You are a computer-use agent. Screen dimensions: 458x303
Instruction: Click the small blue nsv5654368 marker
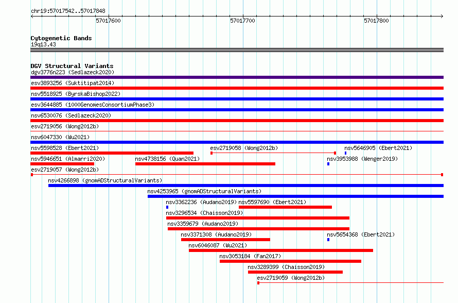click(x=328, y=240)
